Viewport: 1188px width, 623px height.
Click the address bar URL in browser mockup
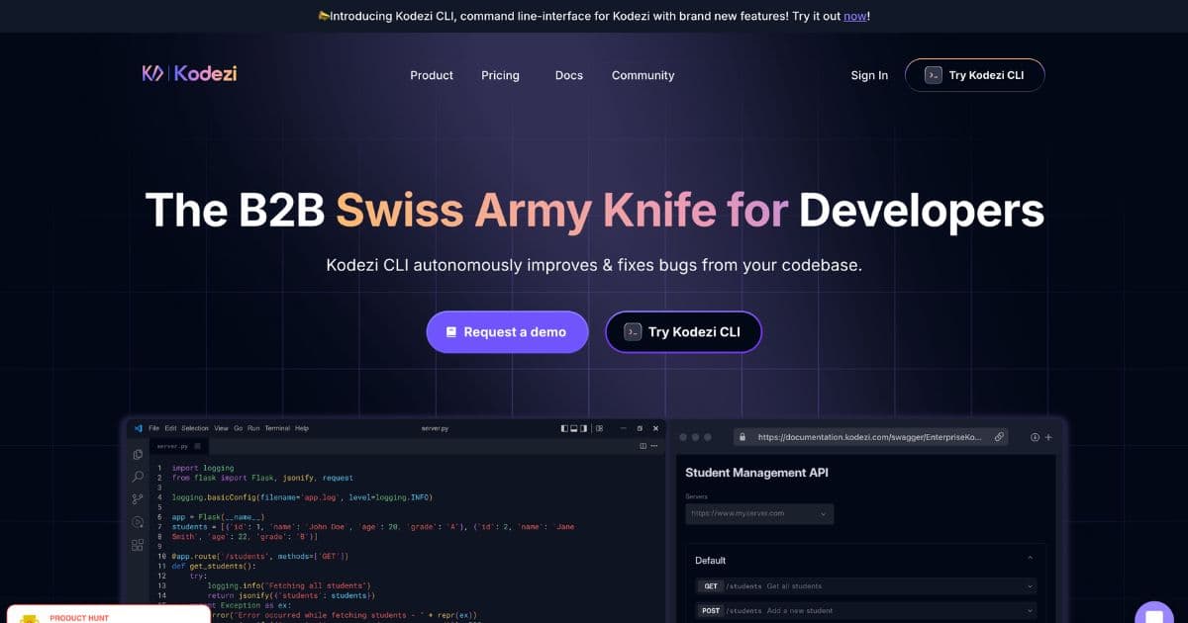tap(870, 437)
